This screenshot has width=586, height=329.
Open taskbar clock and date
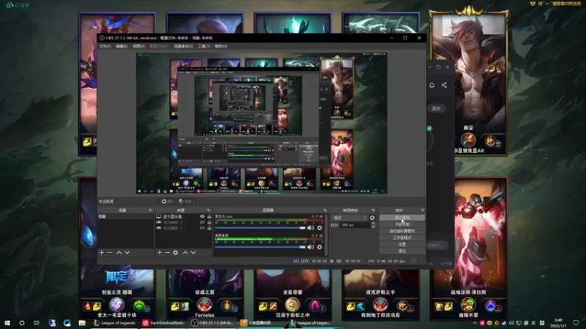[x=558, y=322]
